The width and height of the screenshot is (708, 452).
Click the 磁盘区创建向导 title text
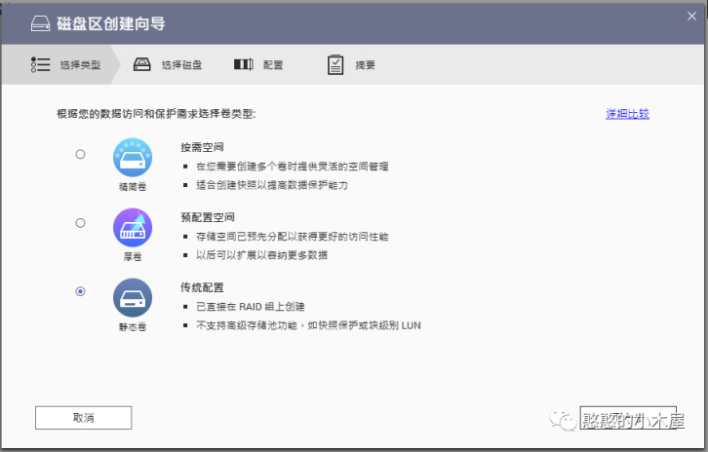click(x=111, y=23)
